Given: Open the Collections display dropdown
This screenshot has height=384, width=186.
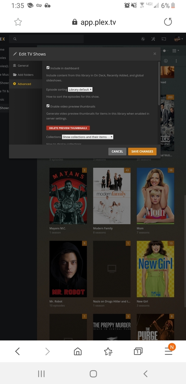Looking at the screenshot, I should (x=88, y=137).
